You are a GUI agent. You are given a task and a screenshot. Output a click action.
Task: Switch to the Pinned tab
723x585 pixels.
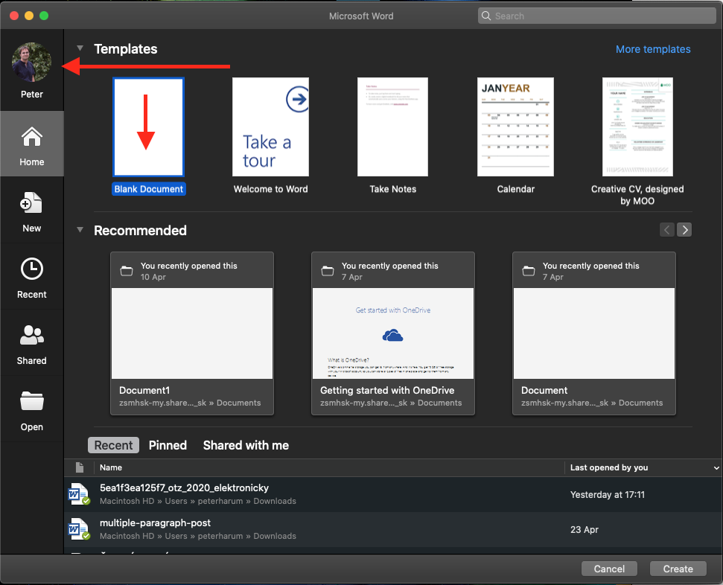pyautogui.click(x=168, y=445)
